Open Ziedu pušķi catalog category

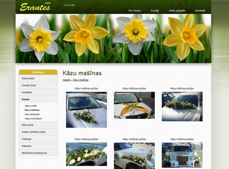click(x=38, y=78)
